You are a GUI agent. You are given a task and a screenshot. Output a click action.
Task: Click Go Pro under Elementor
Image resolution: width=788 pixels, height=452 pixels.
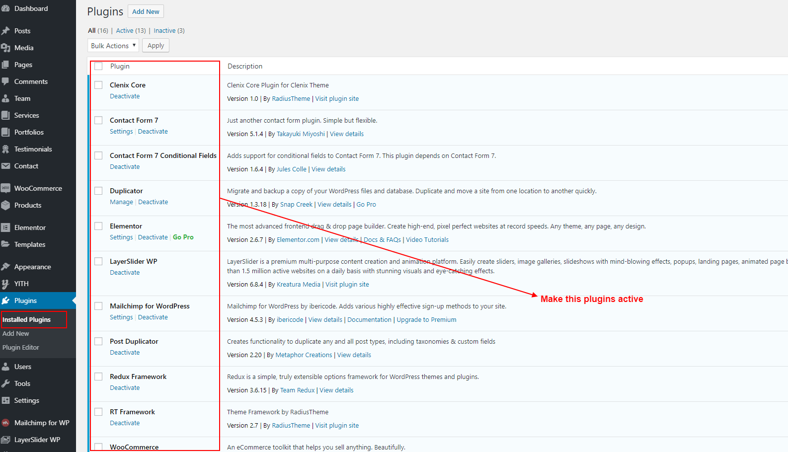click(183, 237)
